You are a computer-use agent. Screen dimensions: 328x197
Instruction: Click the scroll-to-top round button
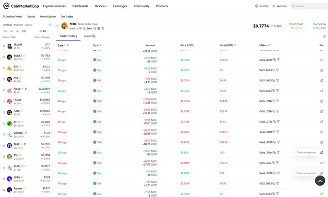point(320,181)
